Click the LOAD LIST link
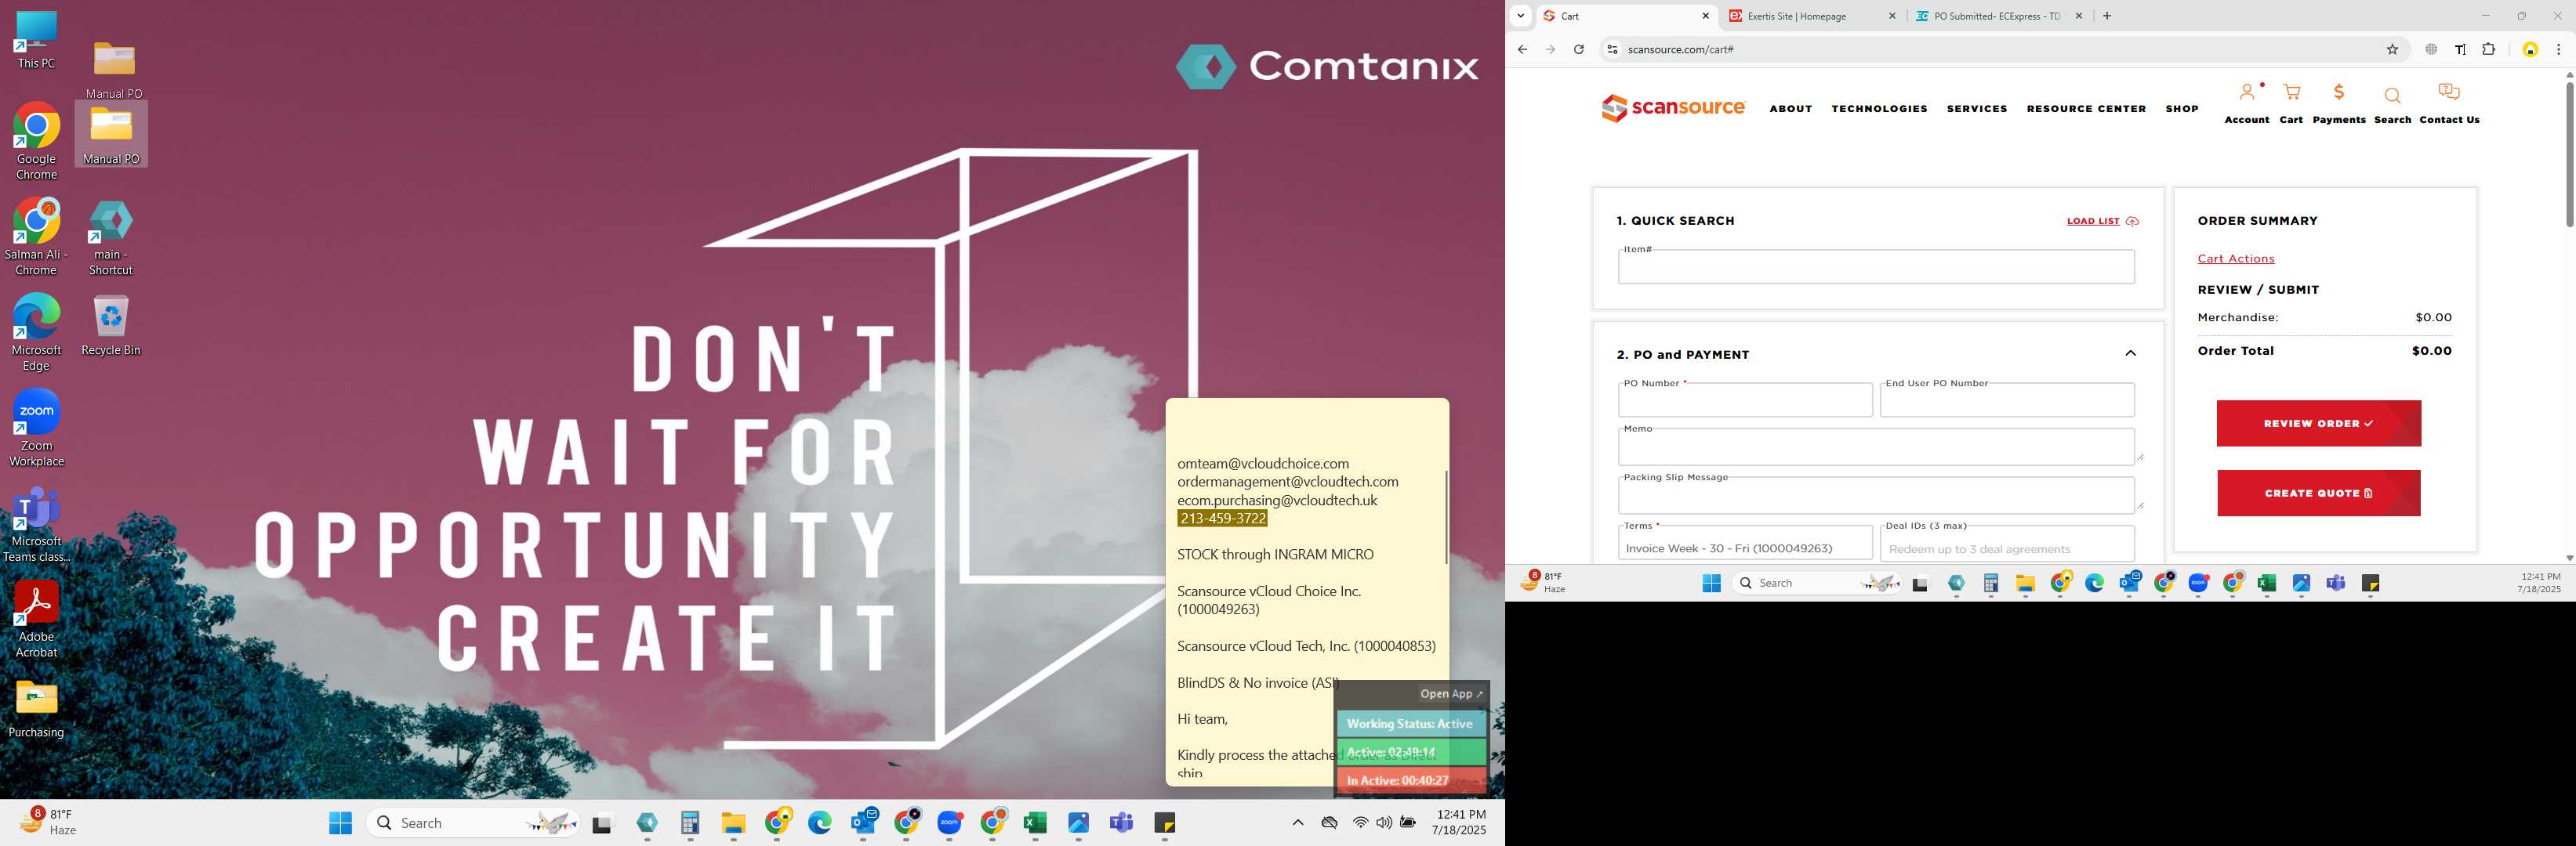Screen dimensions: 2576x846 [x=2093, y=222]
